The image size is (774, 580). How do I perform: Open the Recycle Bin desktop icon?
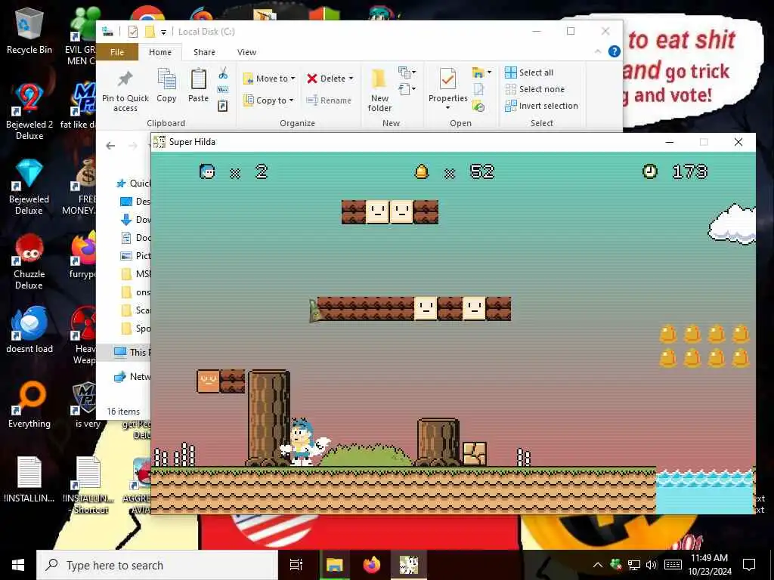coord(29,31)
